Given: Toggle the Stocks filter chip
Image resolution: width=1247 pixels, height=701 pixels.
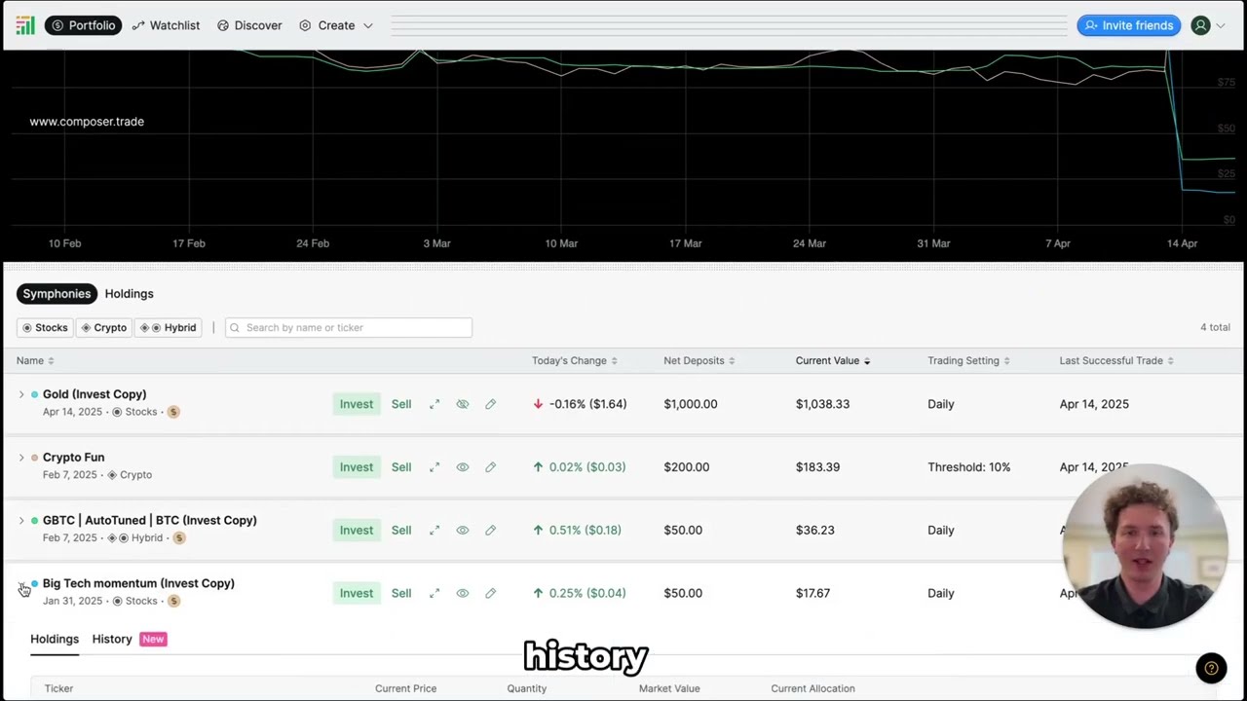Looking at the screenshot, I should (x=45, y=328).
